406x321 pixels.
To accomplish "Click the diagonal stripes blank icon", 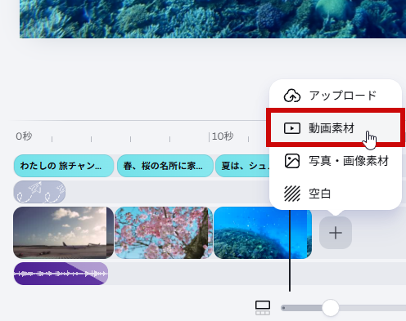I will click(x=292, y=194).
